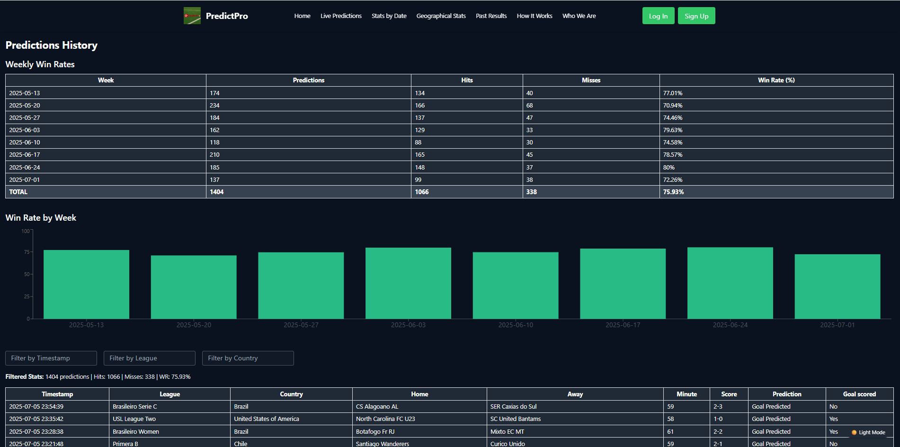Click the Goal scored column header
Image resolution: width=900 pixels, height=447 pixels.
pos(859,394)
